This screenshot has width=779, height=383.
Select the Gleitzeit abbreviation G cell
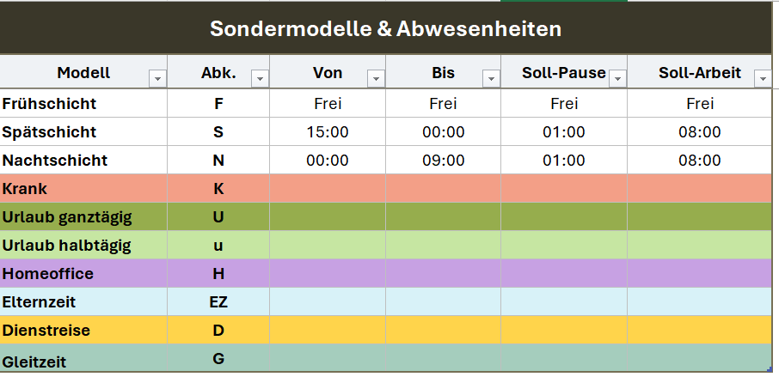[218, 358]
